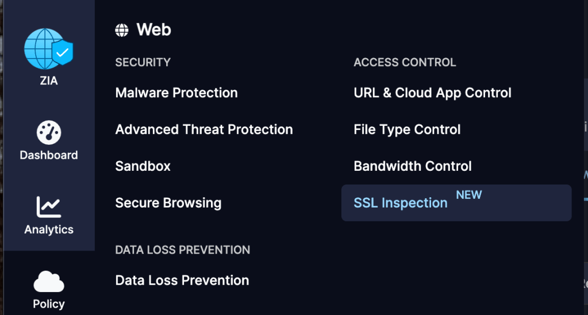The height and width of the screenshot is (315, 588).
Task: Navigate to URL & Cloud App Control
Action: (432, 93)
